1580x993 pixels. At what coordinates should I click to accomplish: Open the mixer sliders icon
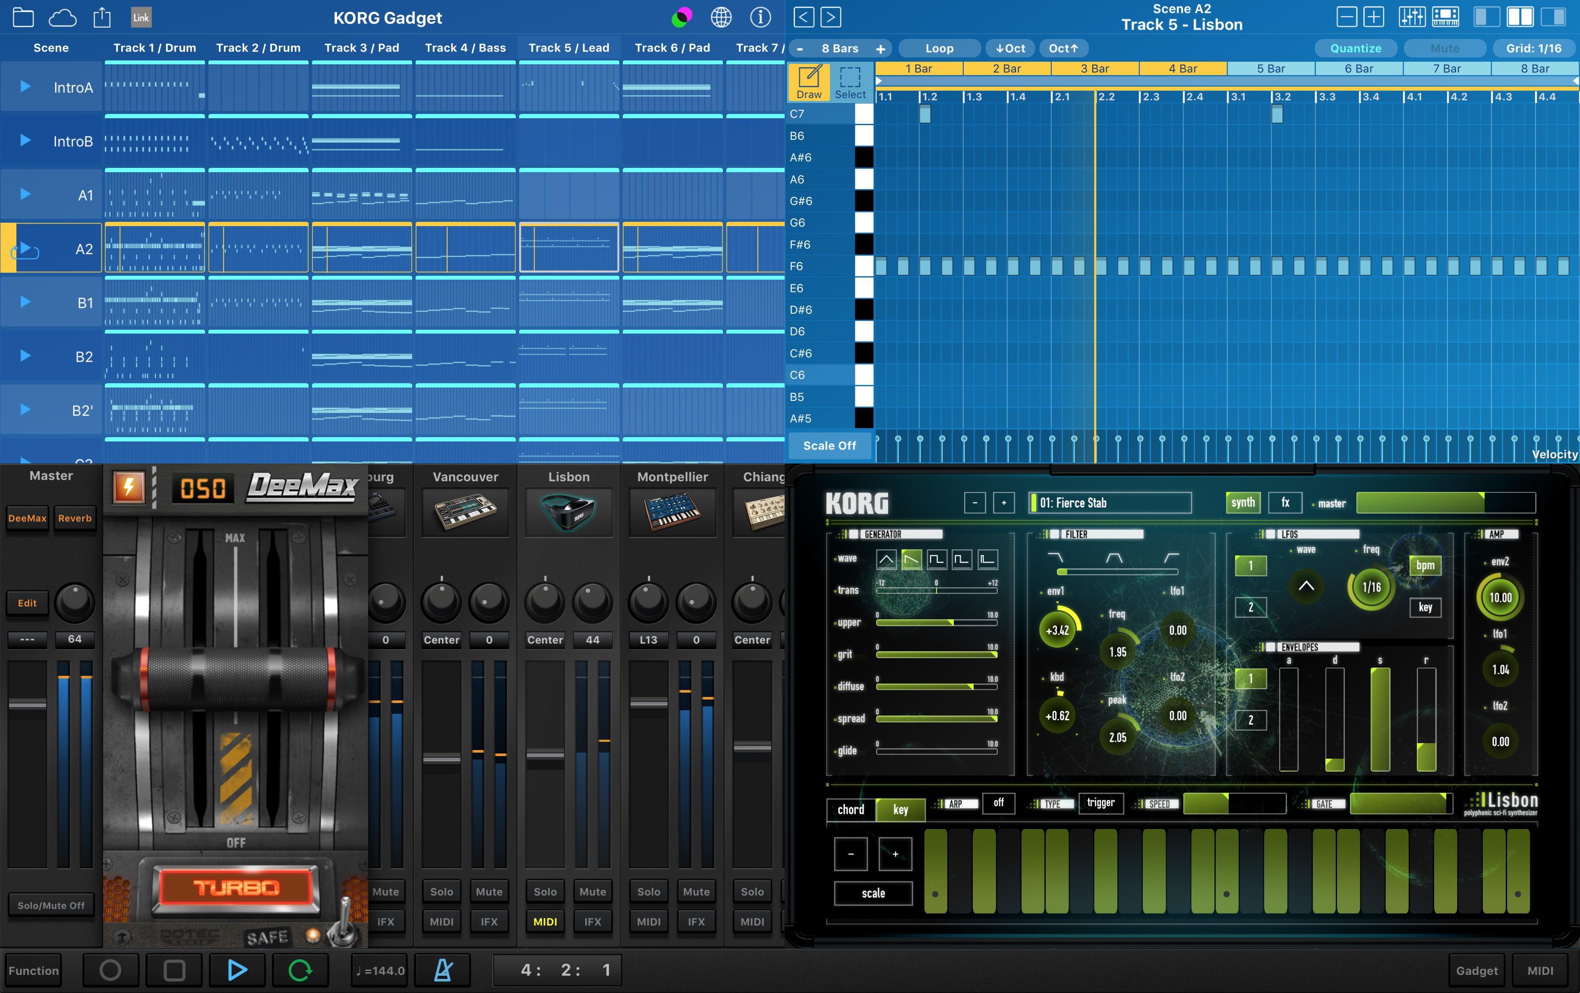(1411, 16)
